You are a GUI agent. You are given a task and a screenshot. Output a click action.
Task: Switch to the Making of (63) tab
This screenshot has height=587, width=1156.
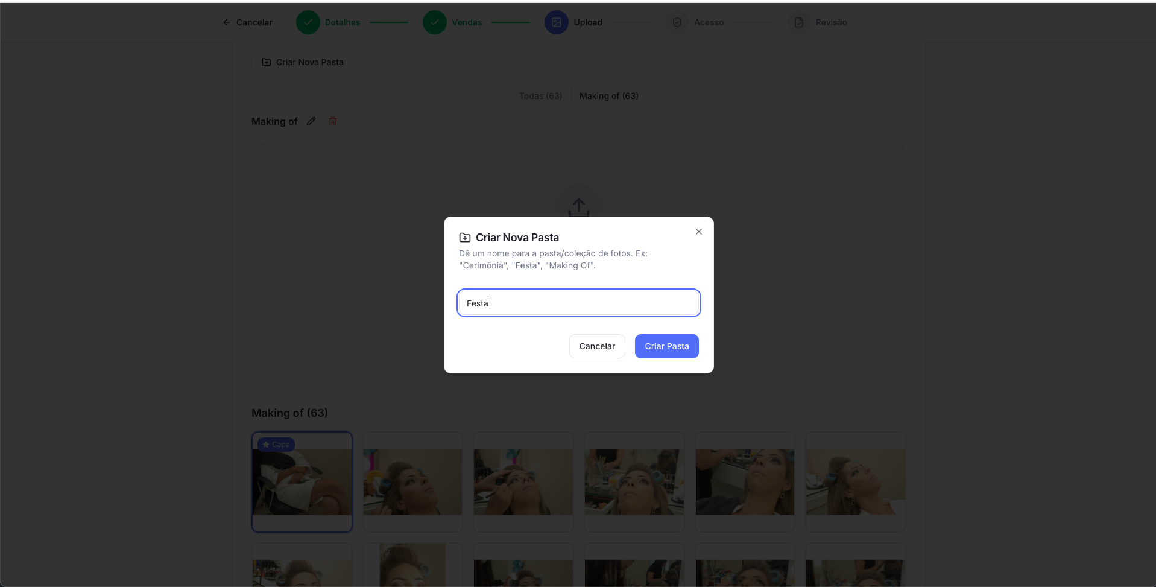pos(609,96)
